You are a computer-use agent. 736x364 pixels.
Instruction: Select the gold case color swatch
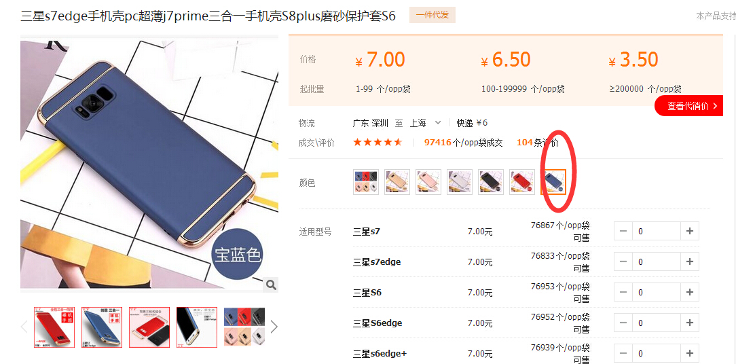pyautogui.click(x=397, y=182)
